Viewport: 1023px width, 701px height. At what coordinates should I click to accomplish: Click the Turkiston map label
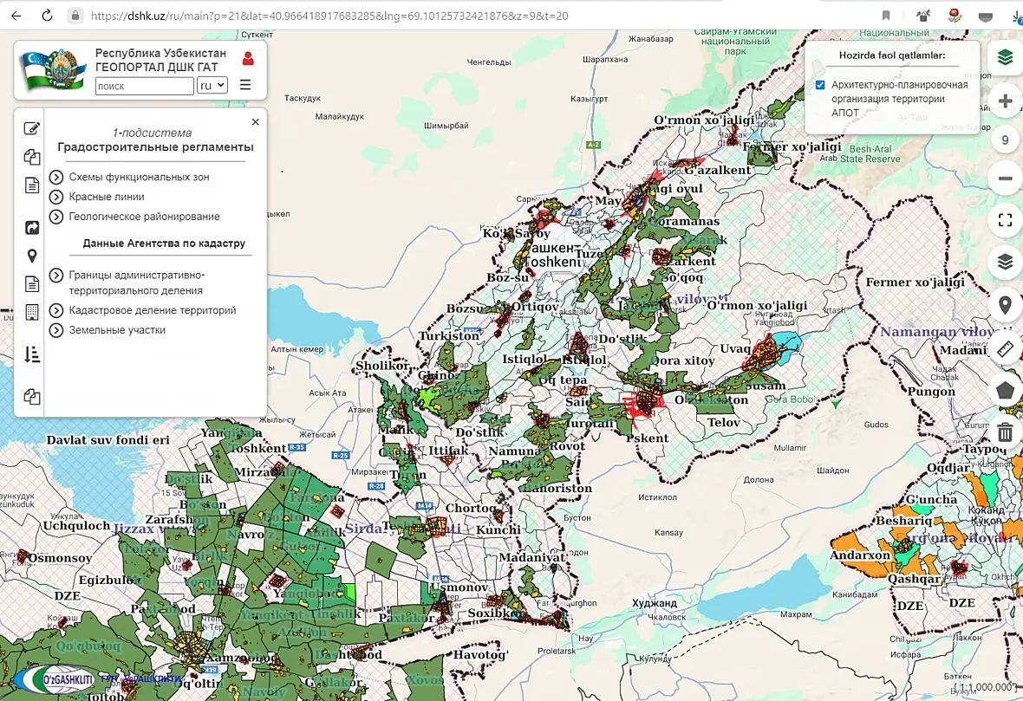tap(448, 336)
